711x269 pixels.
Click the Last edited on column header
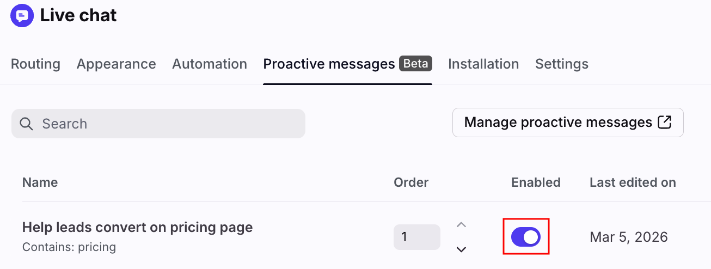(633, 182)
